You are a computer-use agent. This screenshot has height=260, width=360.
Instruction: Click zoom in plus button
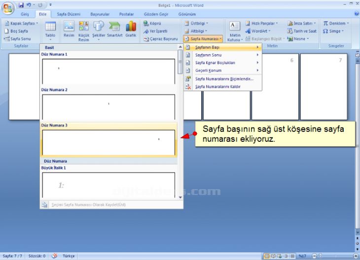(x=356, y=256)
